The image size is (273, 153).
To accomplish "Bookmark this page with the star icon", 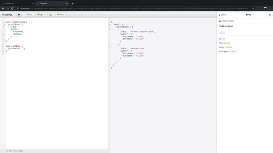I will pyautogui.click(x=253, y=8).
